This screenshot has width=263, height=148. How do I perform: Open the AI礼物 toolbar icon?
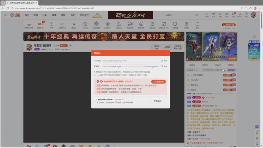coord(85,25)
